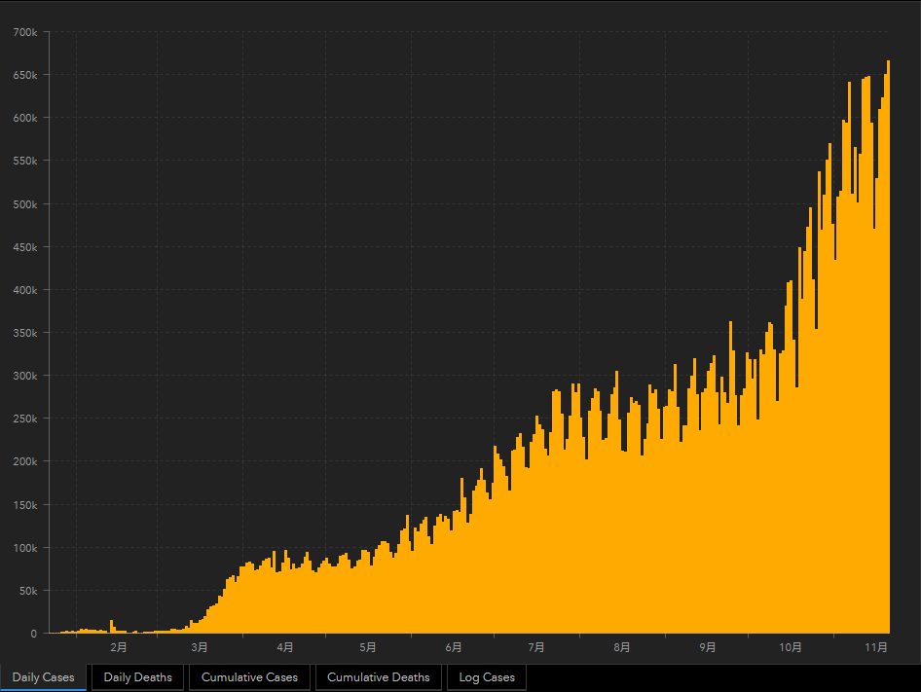The image size is (921, 692).
Task: Select the Cumulative Deaths tab
Action: pos(378,677)
